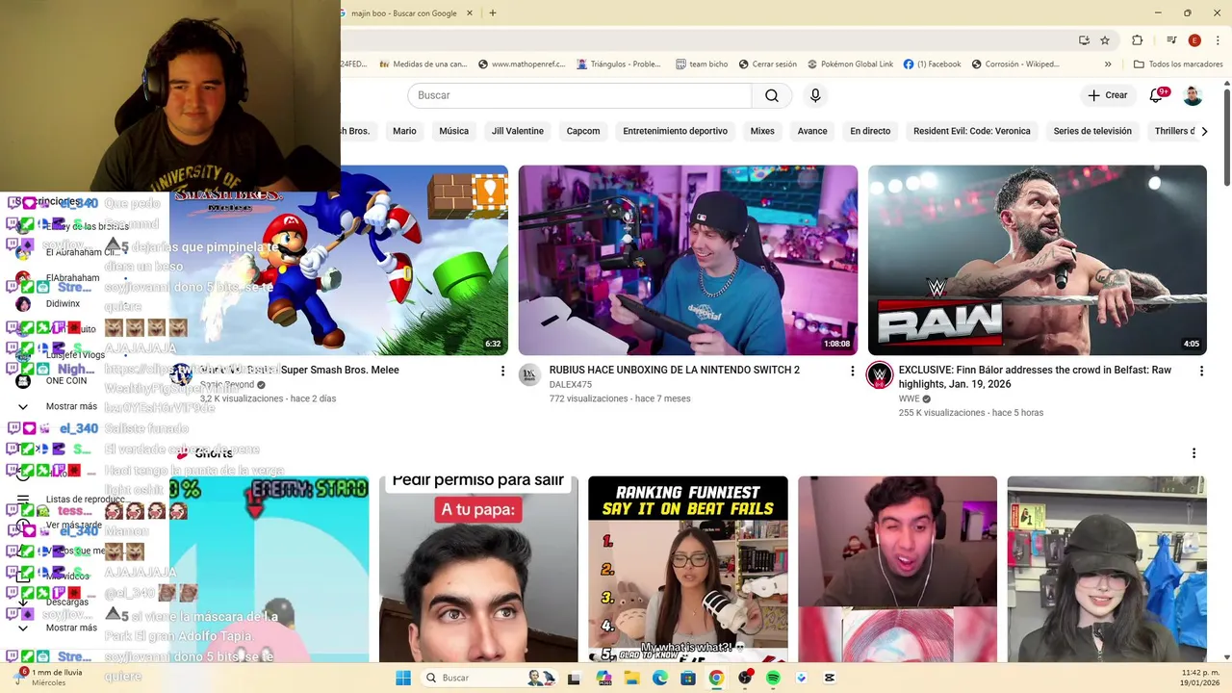Open options for Super Smash Bros. Melee video
This screenshot has height=693, width=1232.
(502, 371)
